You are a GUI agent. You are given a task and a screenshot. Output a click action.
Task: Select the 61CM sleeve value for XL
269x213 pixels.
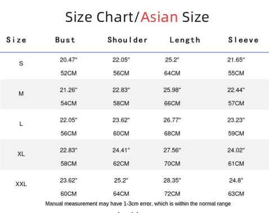pyautogui.click(x=236, y=164)
